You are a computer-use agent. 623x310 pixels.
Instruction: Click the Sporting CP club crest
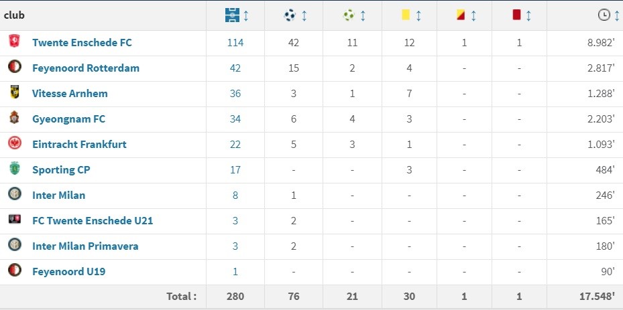click(14, 169)
